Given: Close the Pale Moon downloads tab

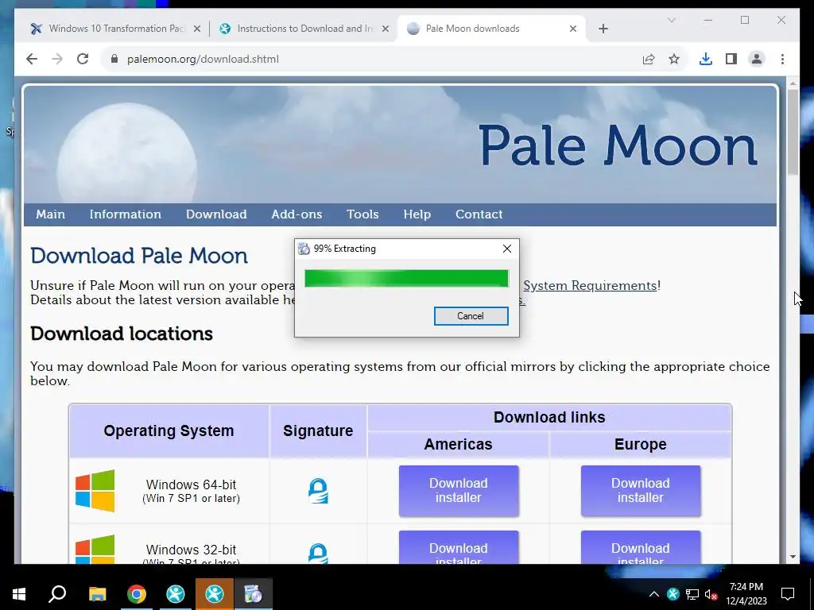Looking at the screenshot, I should (x=572, y=29).
